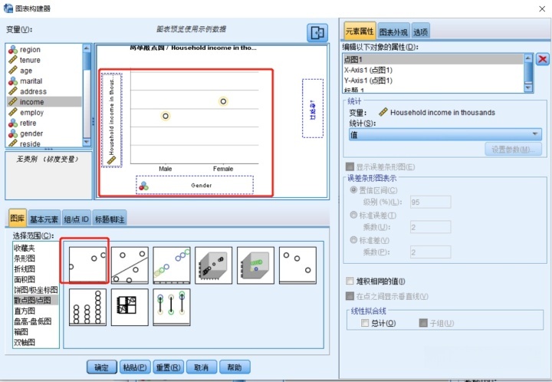Click the retire variable nominal icon
The height and width of the screenshot is (382, 552).
pyautogui.click(x=13, y=123)
